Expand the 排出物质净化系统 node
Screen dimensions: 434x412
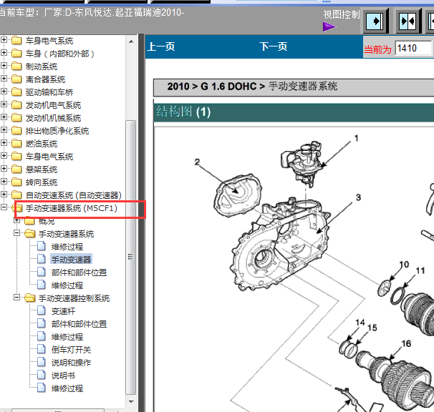tap(4, 129)
